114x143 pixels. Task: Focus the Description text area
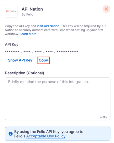(x=57, y=99)
